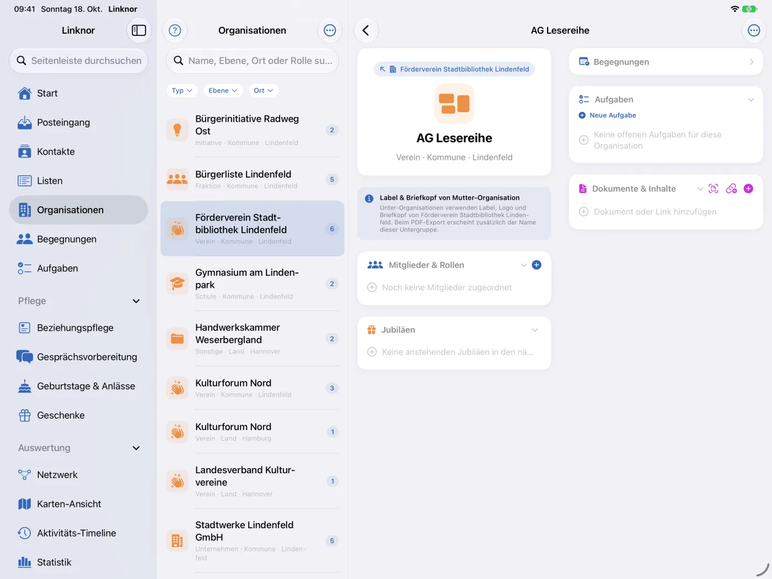The height and width of the screenshot is (579, 772).
Task: Collapse the Pflege section
Action: [136, 301]
